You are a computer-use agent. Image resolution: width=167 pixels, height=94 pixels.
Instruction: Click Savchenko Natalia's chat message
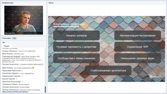tap(18, 73)
